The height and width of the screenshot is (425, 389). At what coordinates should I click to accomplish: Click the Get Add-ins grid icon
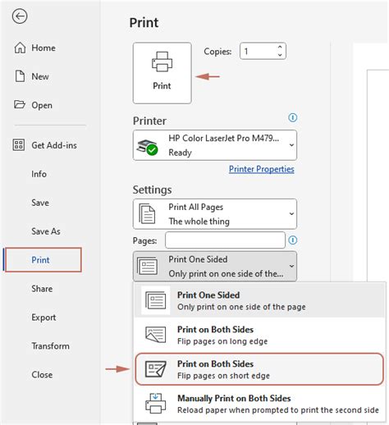(x=19, y=145)
